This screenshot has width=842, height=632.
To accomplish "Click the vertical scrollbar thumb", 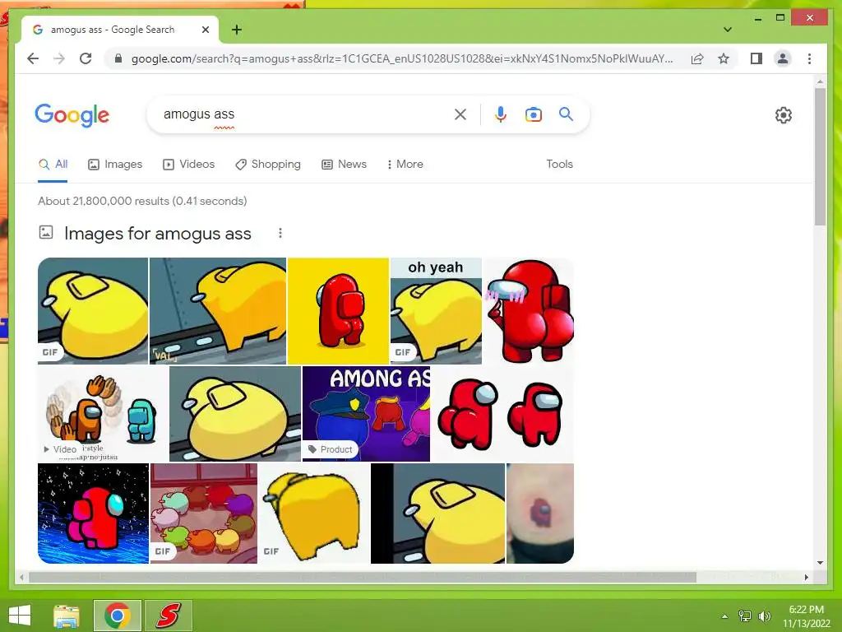I will (x=820, y=157).
